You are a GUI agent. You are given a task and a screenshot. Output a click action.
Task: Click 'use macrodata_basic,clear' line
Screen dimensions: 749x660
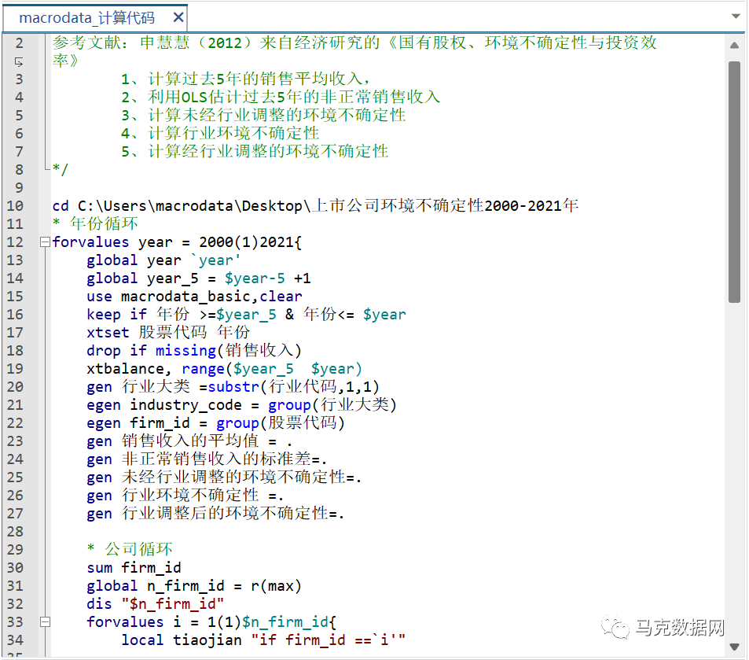tap(194, 297)
